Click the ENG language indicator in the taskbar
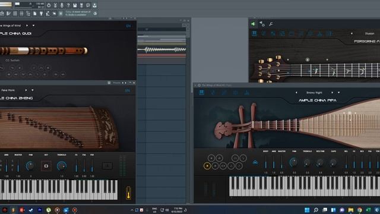 154,210
